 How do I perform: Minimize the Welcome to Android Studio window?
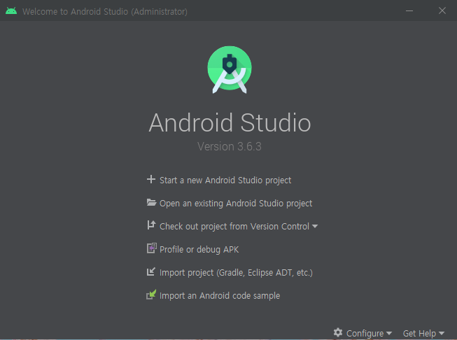pyautogui.click(x=409, y=10)
